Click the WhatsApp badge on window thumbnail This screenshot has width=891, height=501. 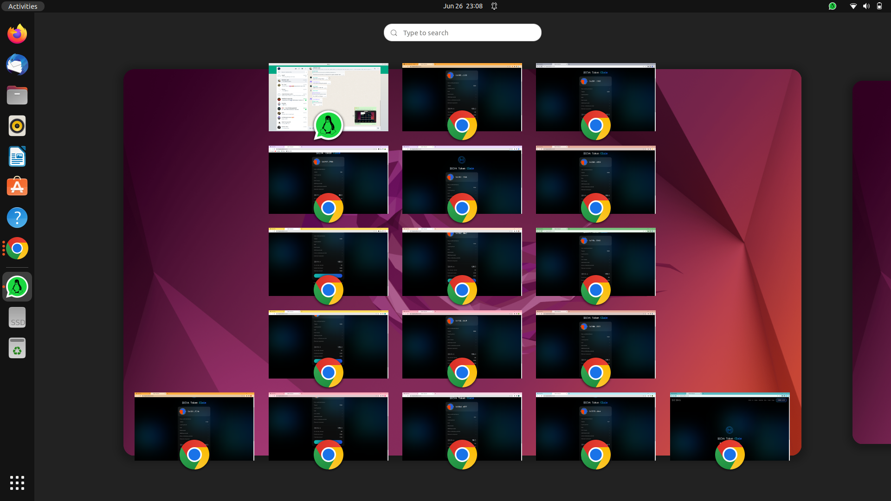pos(329,125)
